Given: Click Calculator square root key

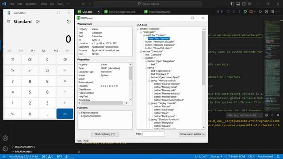Looking at the screenshot, I should pos(47,70).
